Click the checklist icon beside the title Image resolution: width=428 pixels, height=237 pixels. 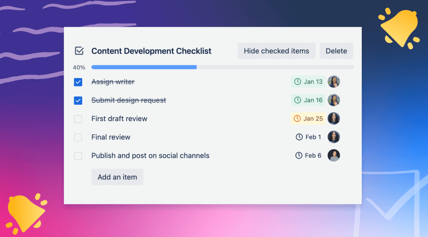click(80, 51)
